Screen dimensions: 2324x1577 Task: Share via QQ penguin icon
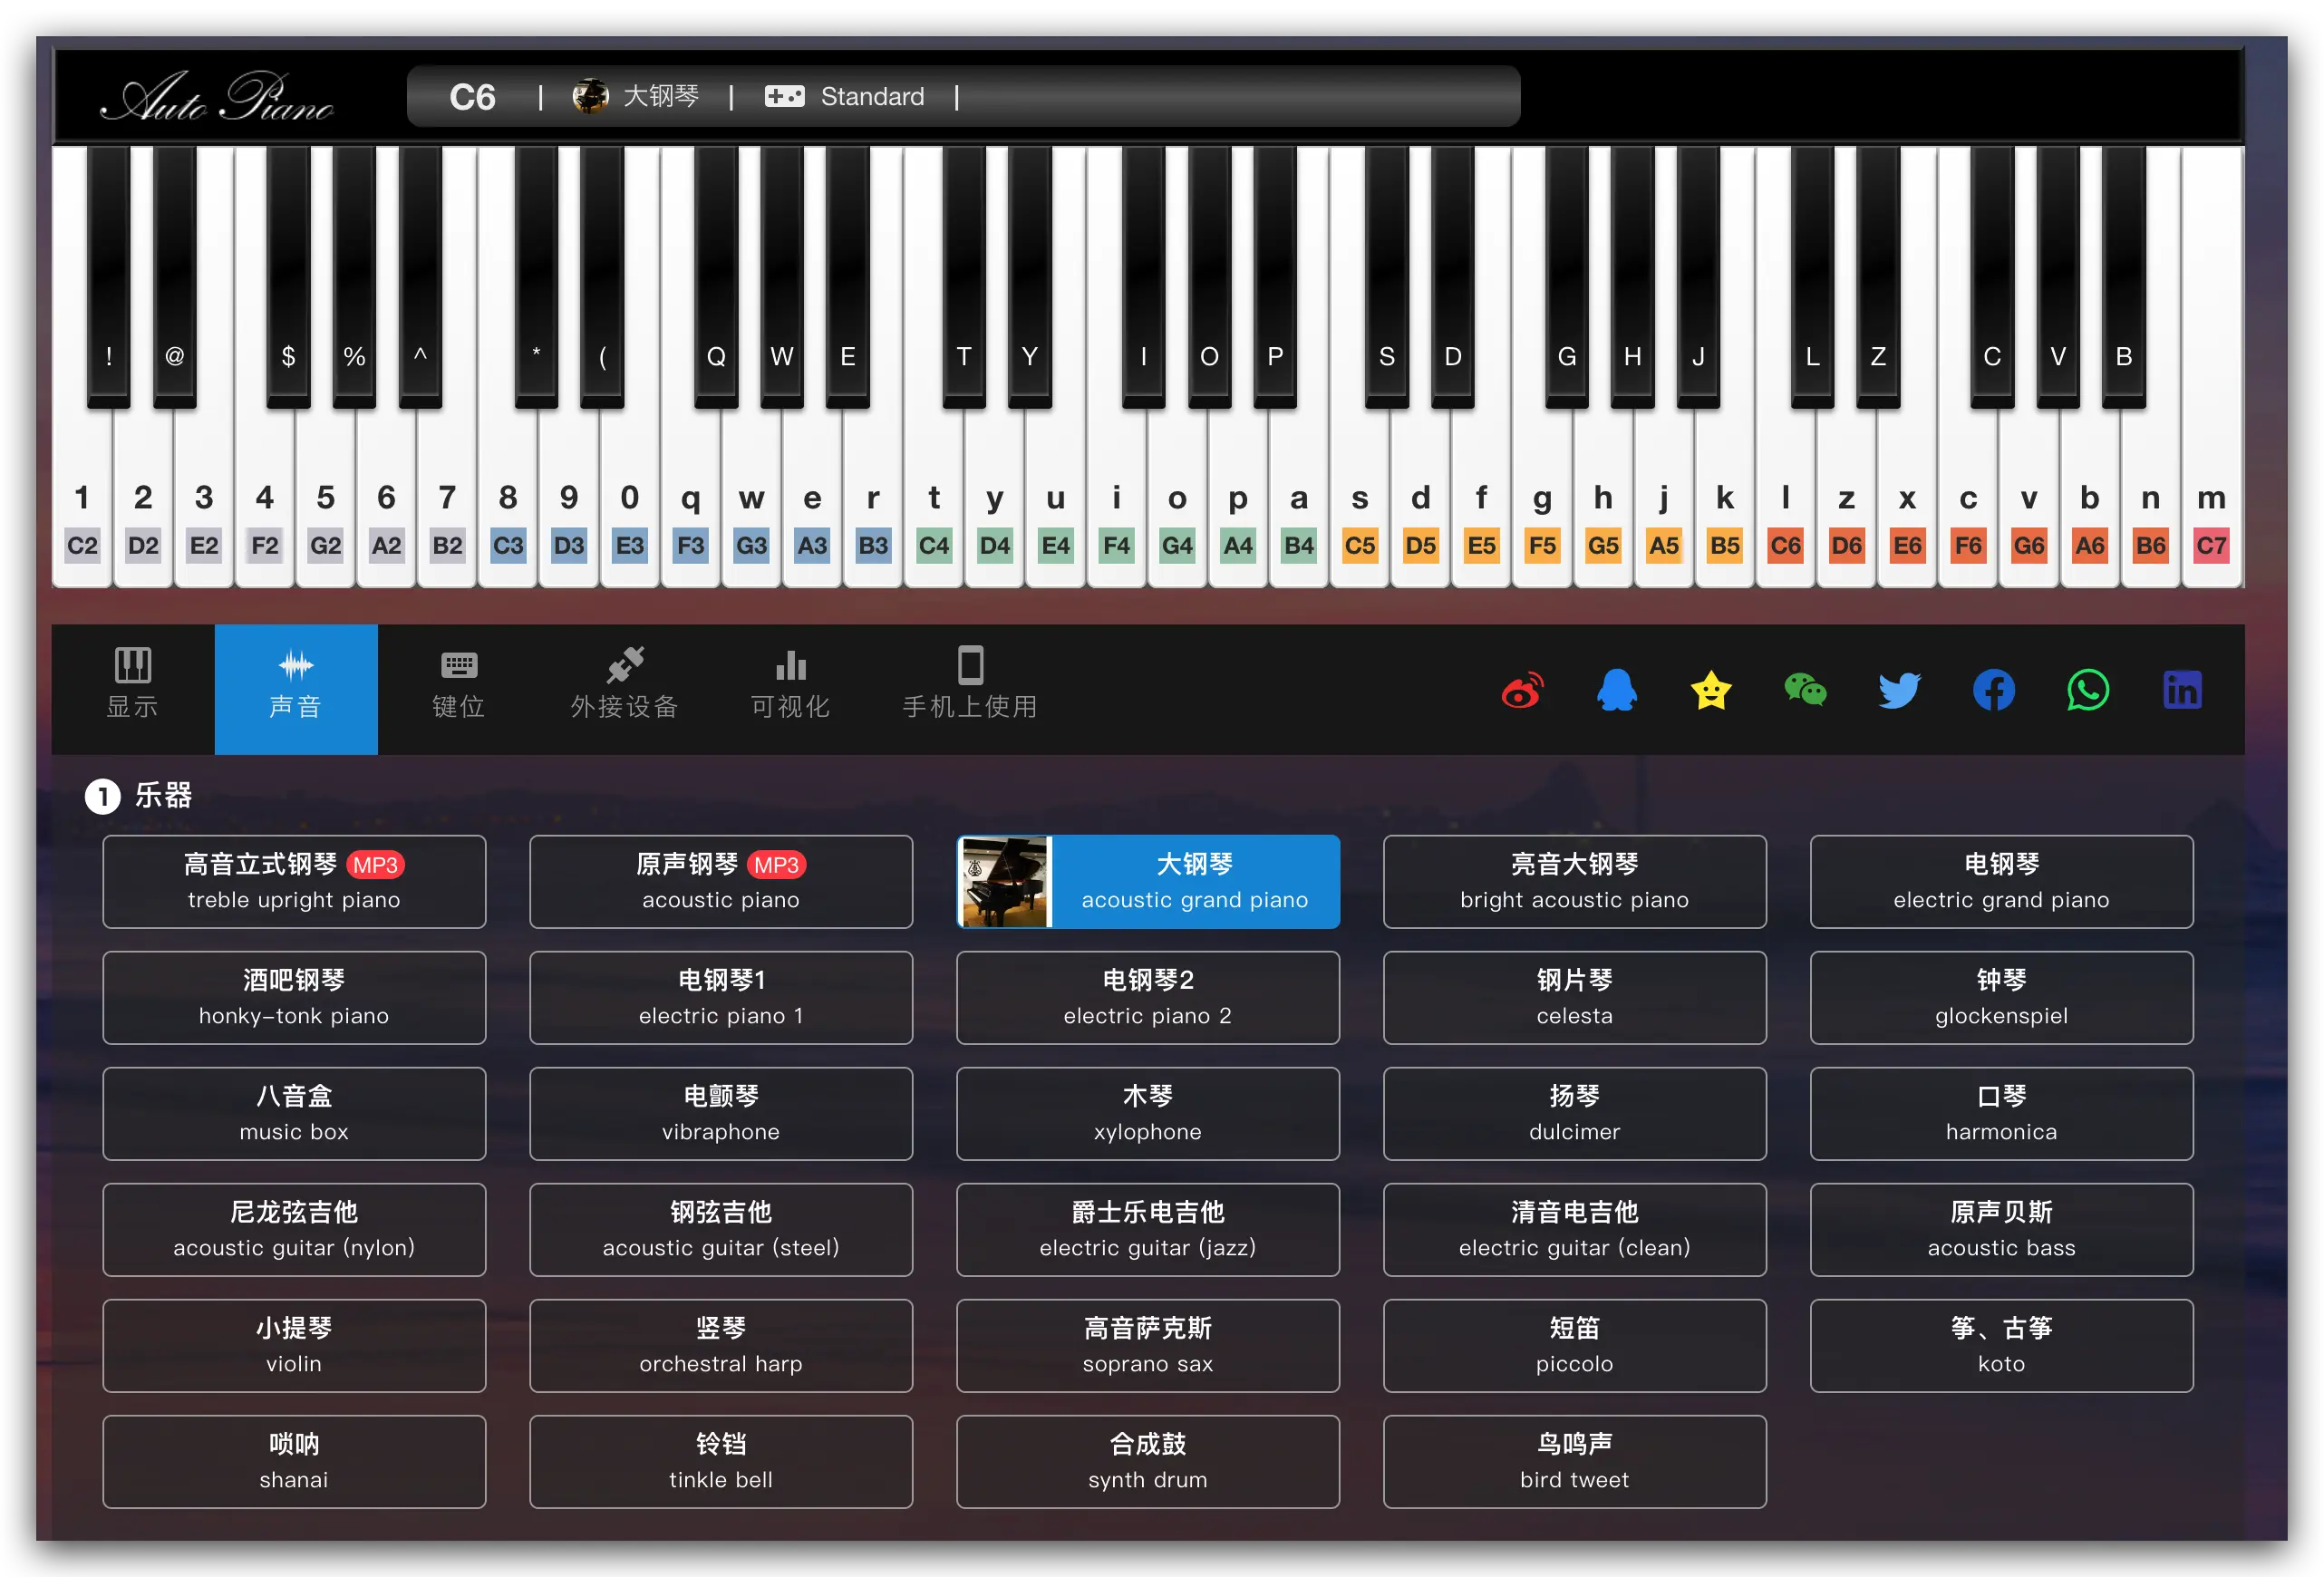tap(1616, 690)
